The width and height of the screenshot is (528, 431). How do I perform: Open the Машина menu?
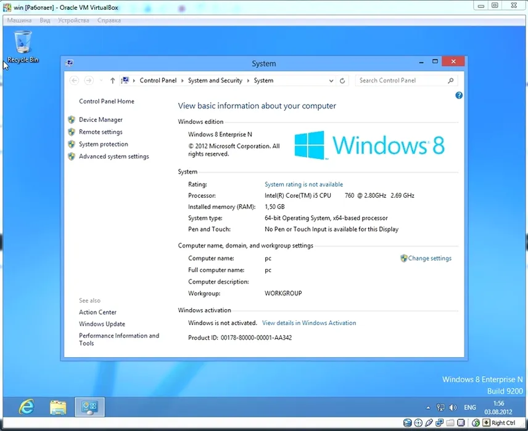(20, 20)
